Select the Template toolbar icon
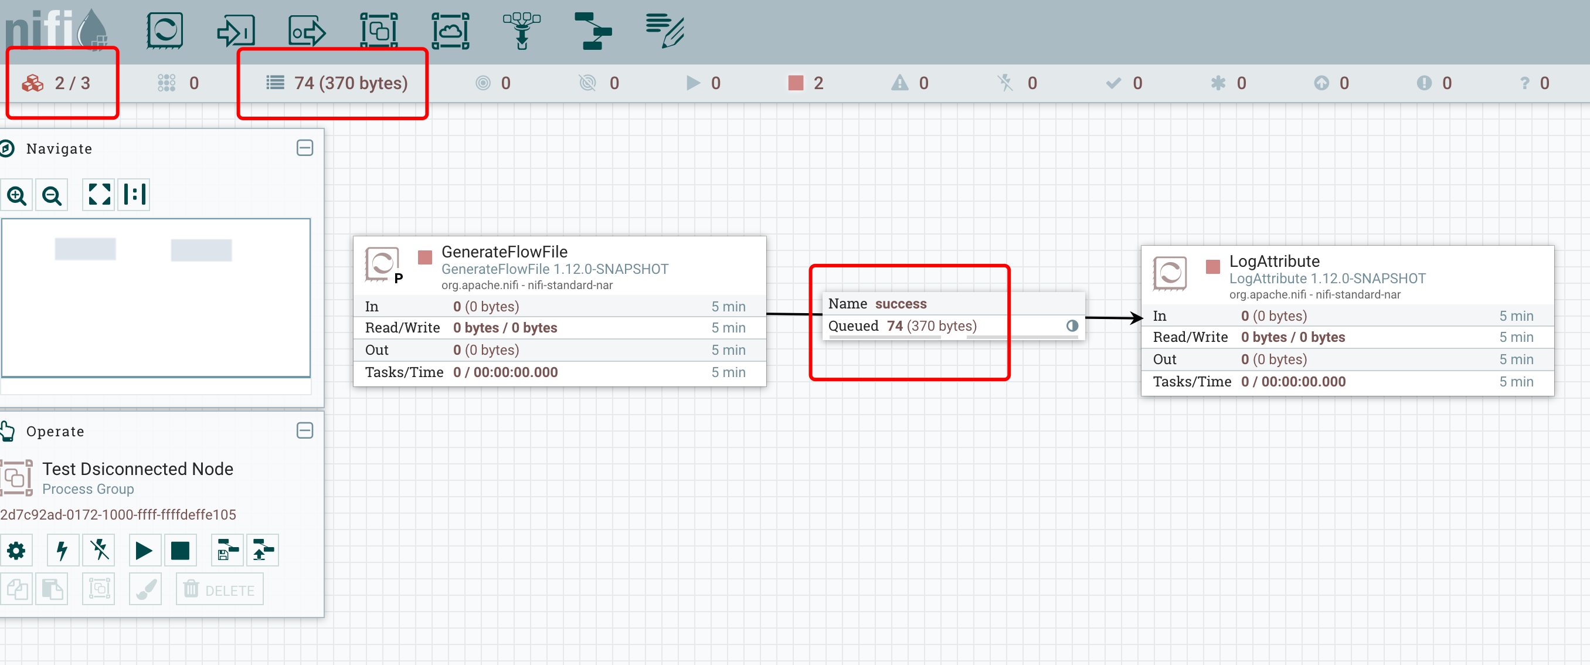This screenshot has height=665, width=1590. (593, 31)
